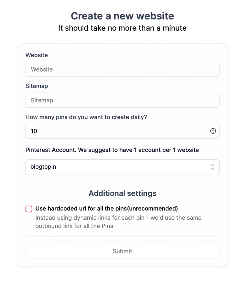Viewport: 247px width, 281px height.
Task: Click the 'no more than a minute' subtitle
Action: [x=122, y=28]
